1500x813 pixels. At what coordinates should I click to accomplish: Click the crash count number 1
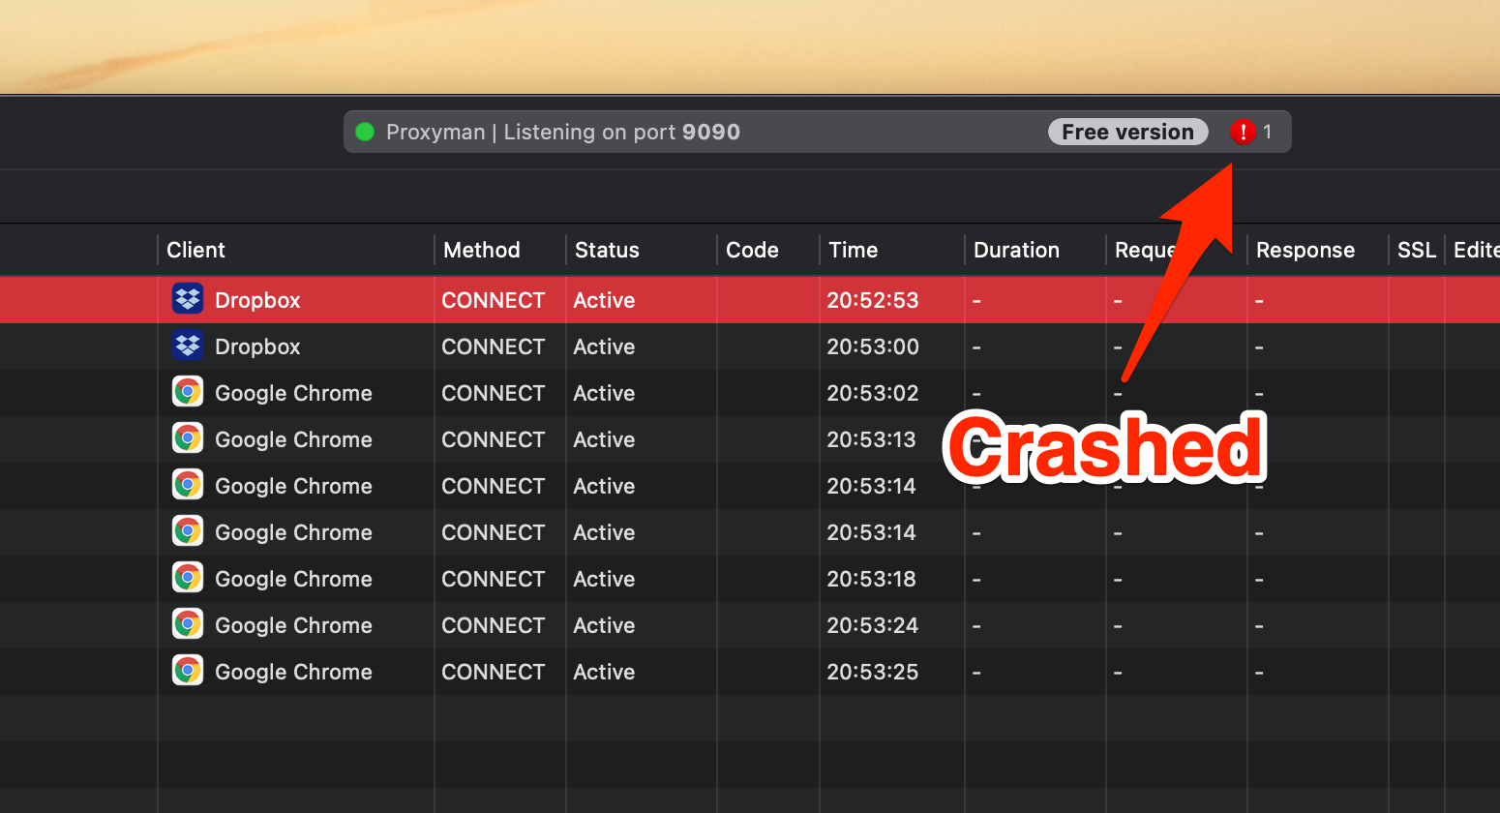click(1267, 132)
